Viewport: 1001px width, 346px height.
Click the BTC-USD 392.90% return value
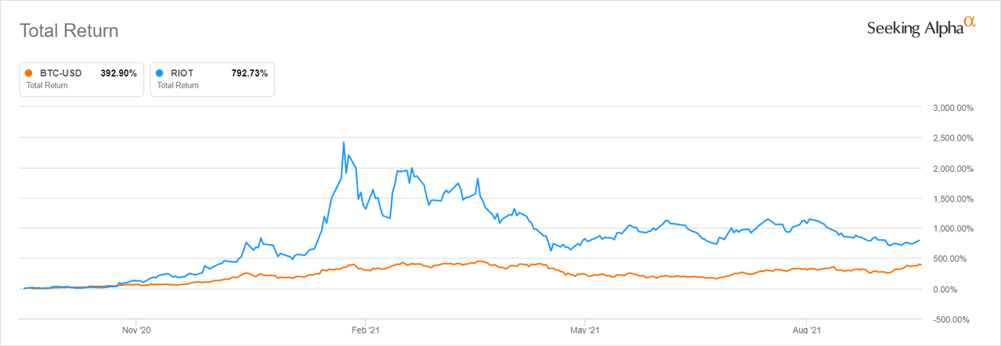tap(119, 73)
